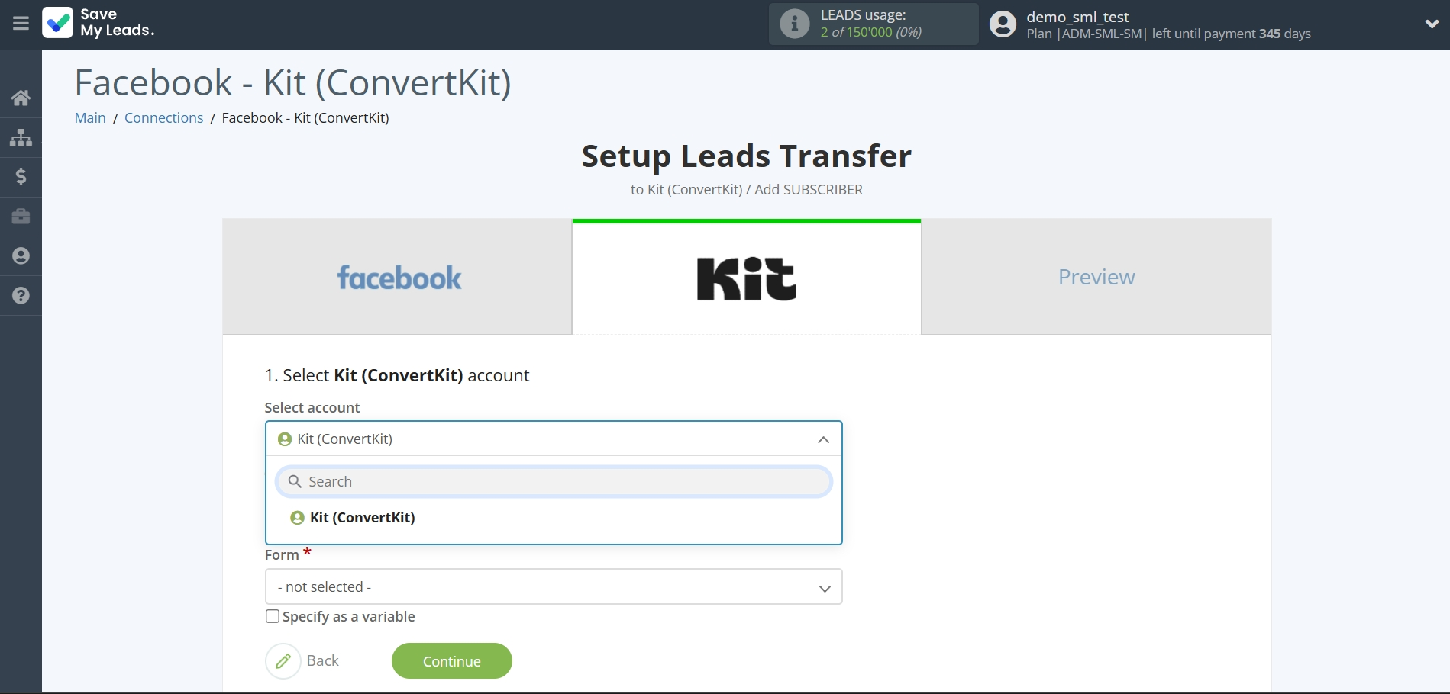1450x694 pixels.
Task: Click the briefcase services icon
Action: [20, 217]
